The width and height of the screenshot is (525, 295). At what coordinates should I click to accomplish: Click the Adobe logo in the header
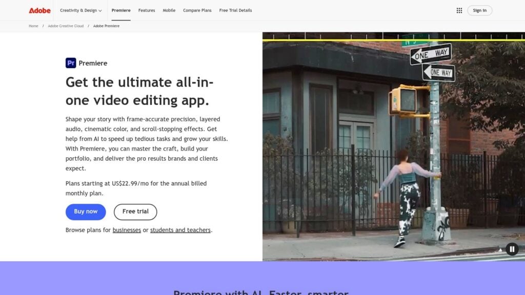click(x=39, y=10)
